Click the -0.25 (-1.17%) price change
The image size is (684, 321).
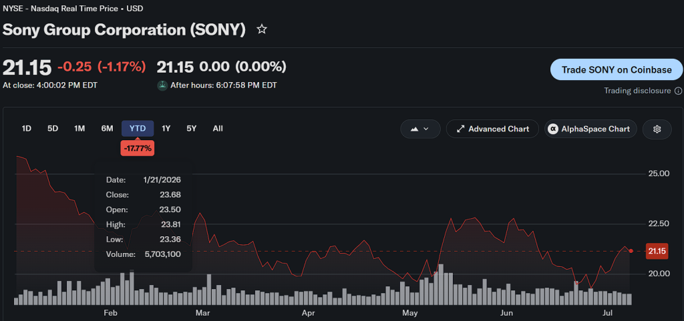[x=102, y=67]
